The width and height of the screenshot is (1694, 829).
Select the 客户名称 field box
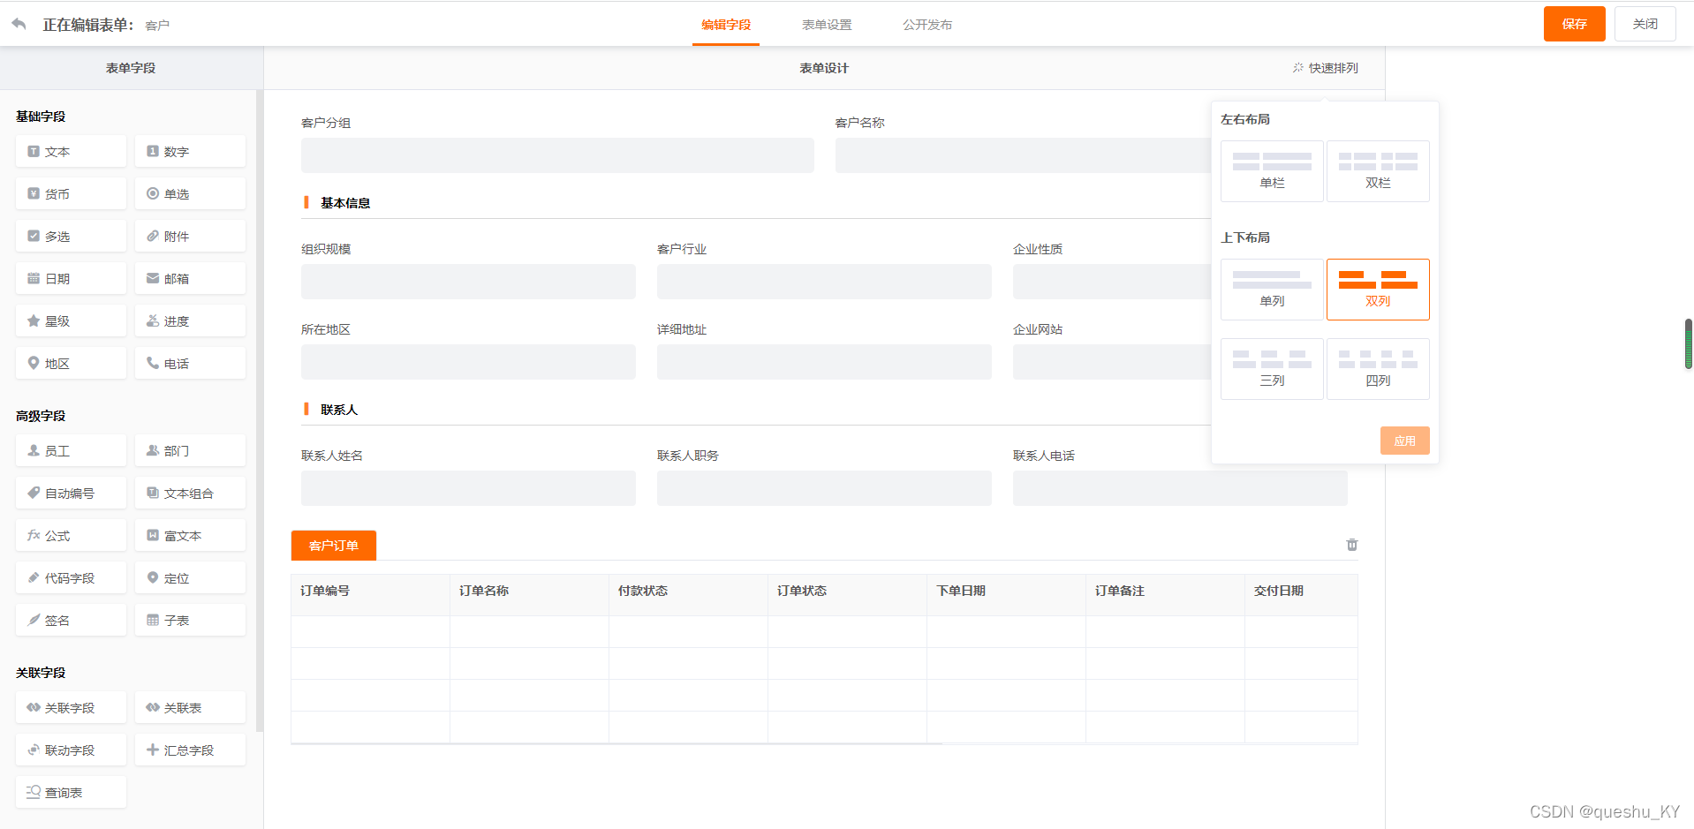pyautogui.click(x=1023, y=155)
